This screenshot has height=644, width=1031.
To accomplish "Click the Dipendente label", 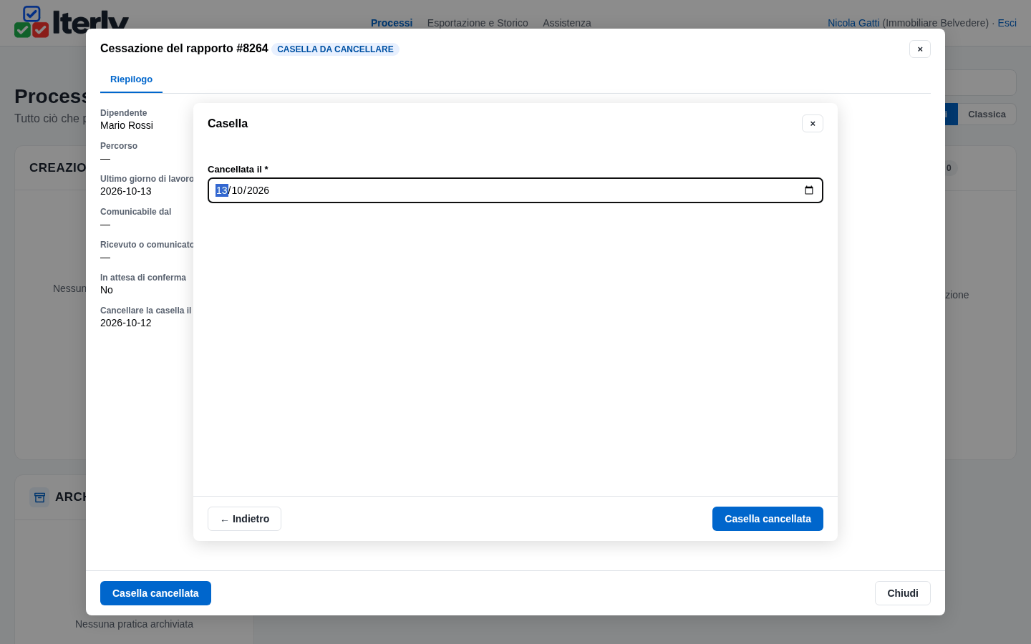I will [124, 113].
